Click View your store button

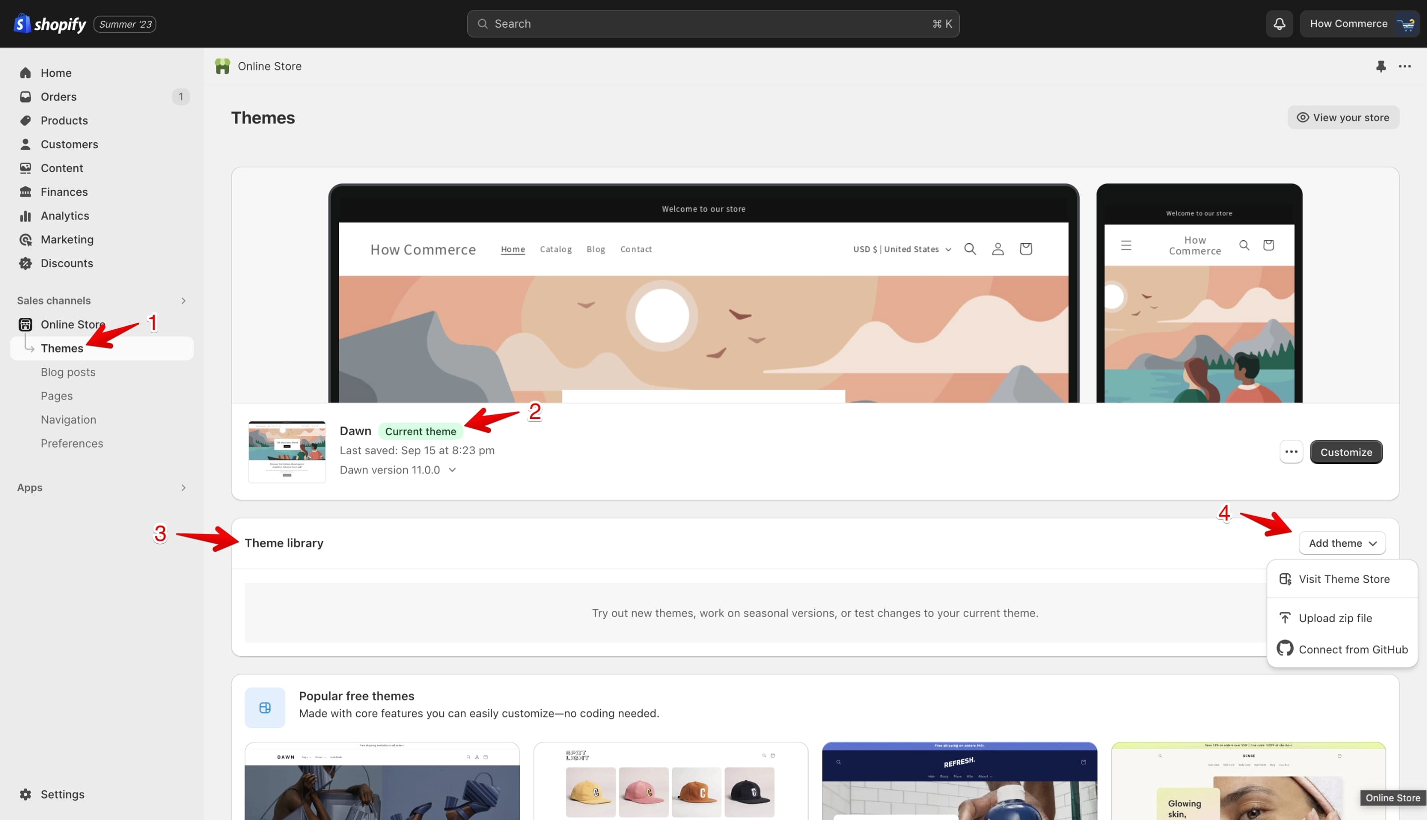click(x=1343, y=117)
